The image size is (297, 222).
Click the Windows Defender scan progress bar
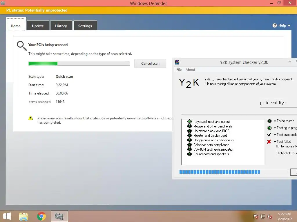point(79,64)
